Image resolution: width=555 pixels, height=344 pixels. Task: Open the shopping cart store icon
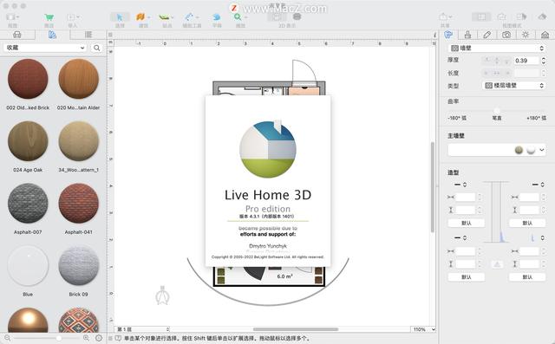pos(49,17)
